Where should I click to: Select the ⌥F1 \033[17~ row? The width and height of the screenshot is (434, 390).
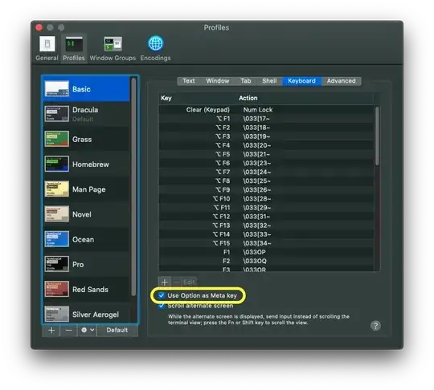click(x=266, y=119)
